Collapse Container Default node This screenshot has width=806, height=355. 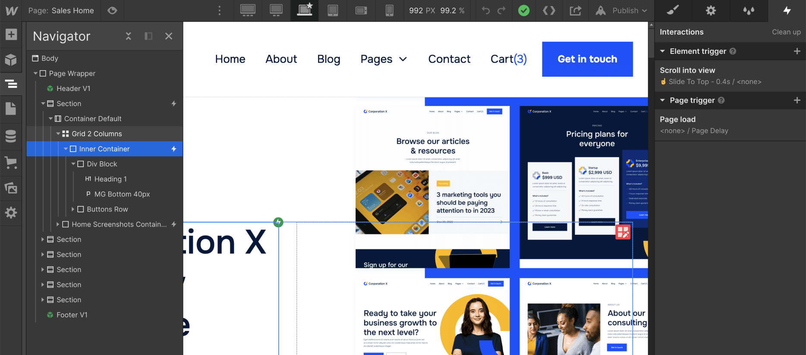coord(51,119)
